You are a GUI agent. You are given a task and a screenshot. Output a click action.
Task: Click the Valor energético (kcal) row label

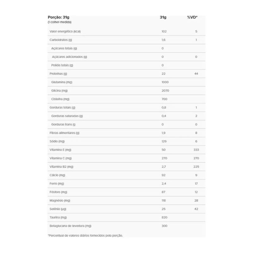pos(65,31)
